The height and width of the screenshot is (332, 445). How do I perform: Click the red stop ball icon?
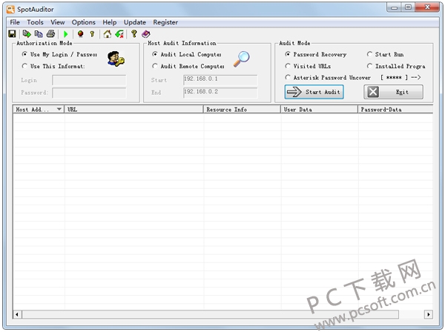81,34
